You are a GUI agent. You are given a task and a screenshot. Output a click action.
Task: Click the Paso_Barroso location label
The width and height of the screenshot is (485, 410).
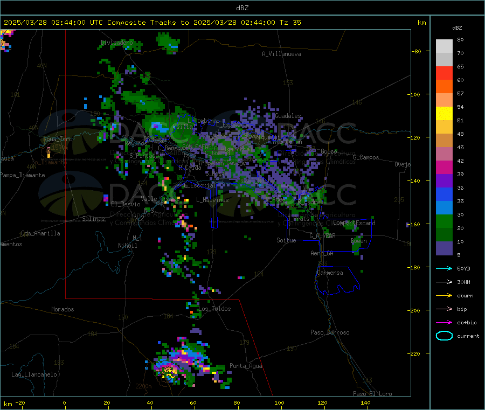click(330, 332)
